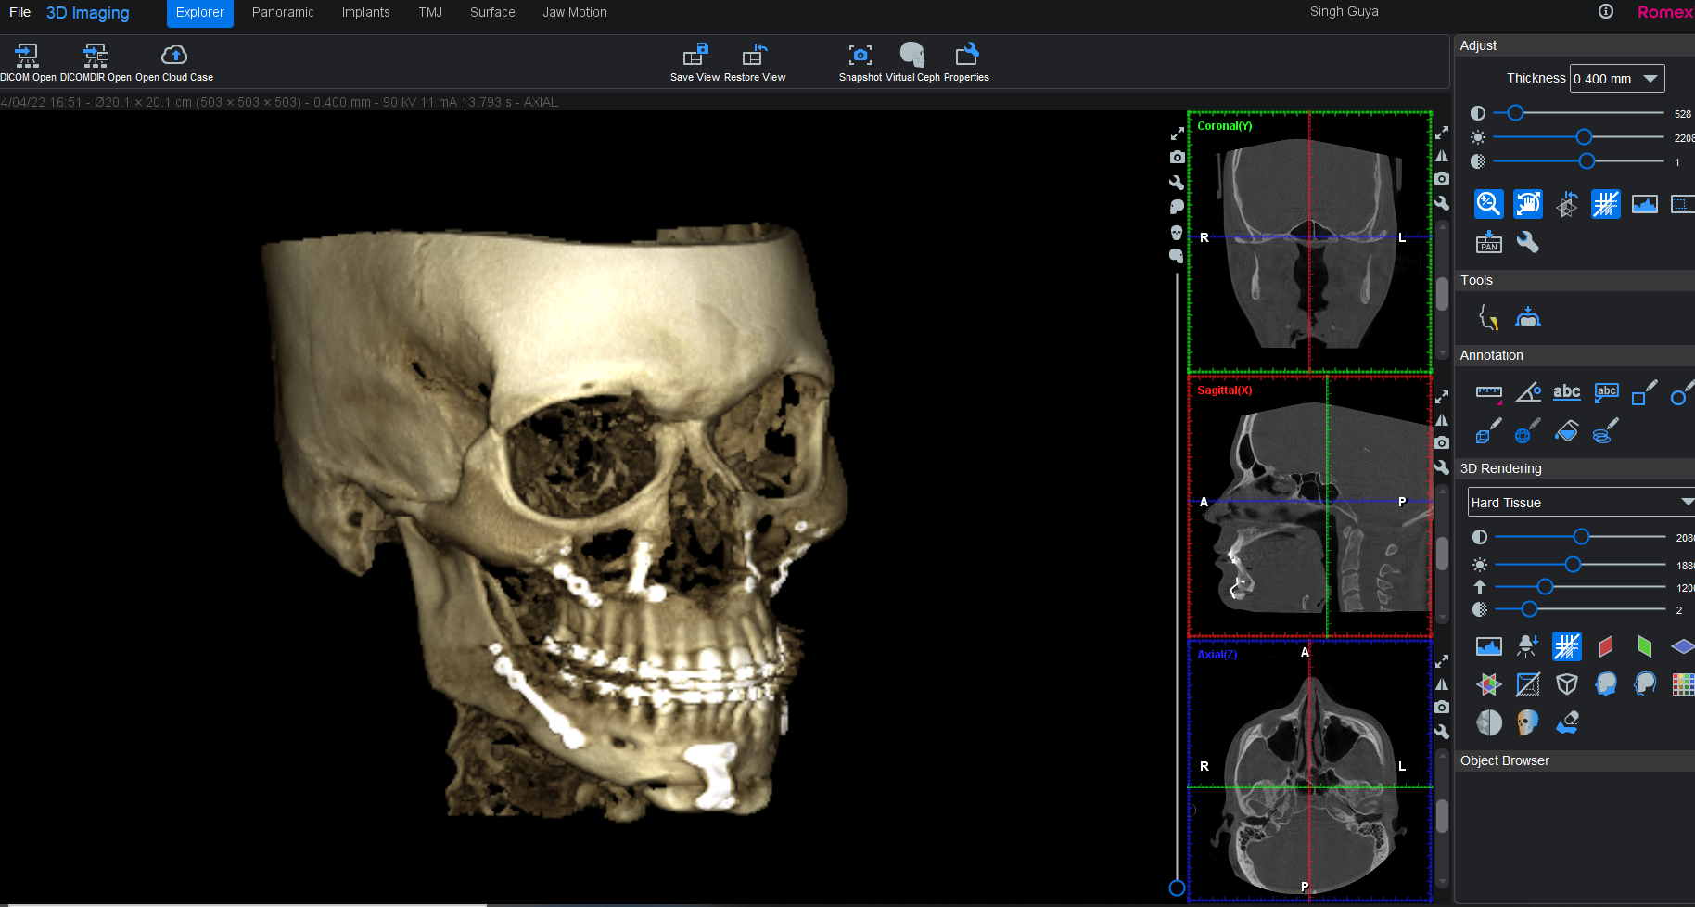Select the paint bucket annotation tool
1695x907 pixels.
(x=1567, y=431)
